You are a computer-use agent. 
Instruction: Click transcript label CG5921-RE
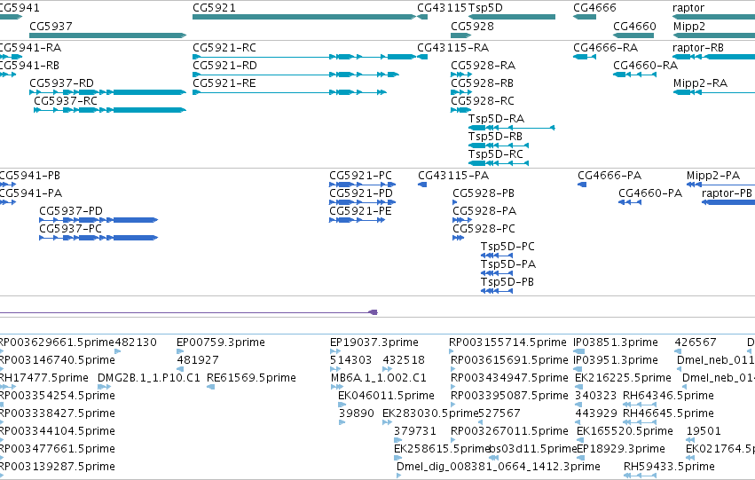click(224, 83)
